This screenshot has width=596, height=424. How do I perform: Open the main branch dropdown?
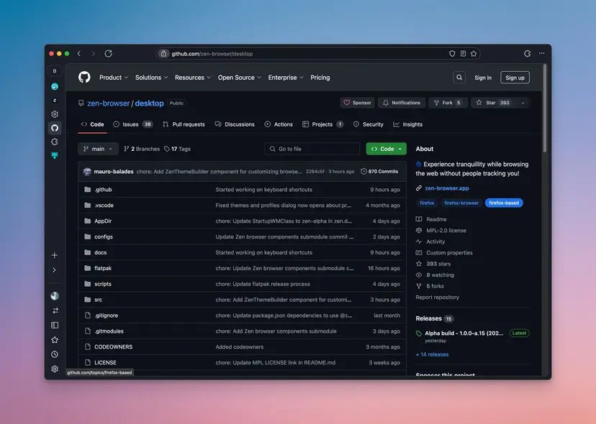tap(97, 148)
